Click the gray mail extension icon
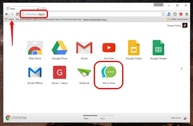193x126 pixels. pyautogui.click(x=175, y=14)
